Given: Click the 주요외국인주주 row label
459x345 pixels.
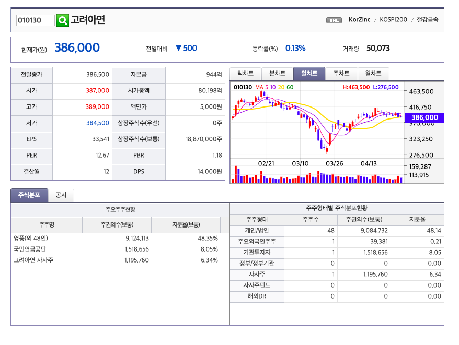Looking at the screenshot, I should click(257, 242).
